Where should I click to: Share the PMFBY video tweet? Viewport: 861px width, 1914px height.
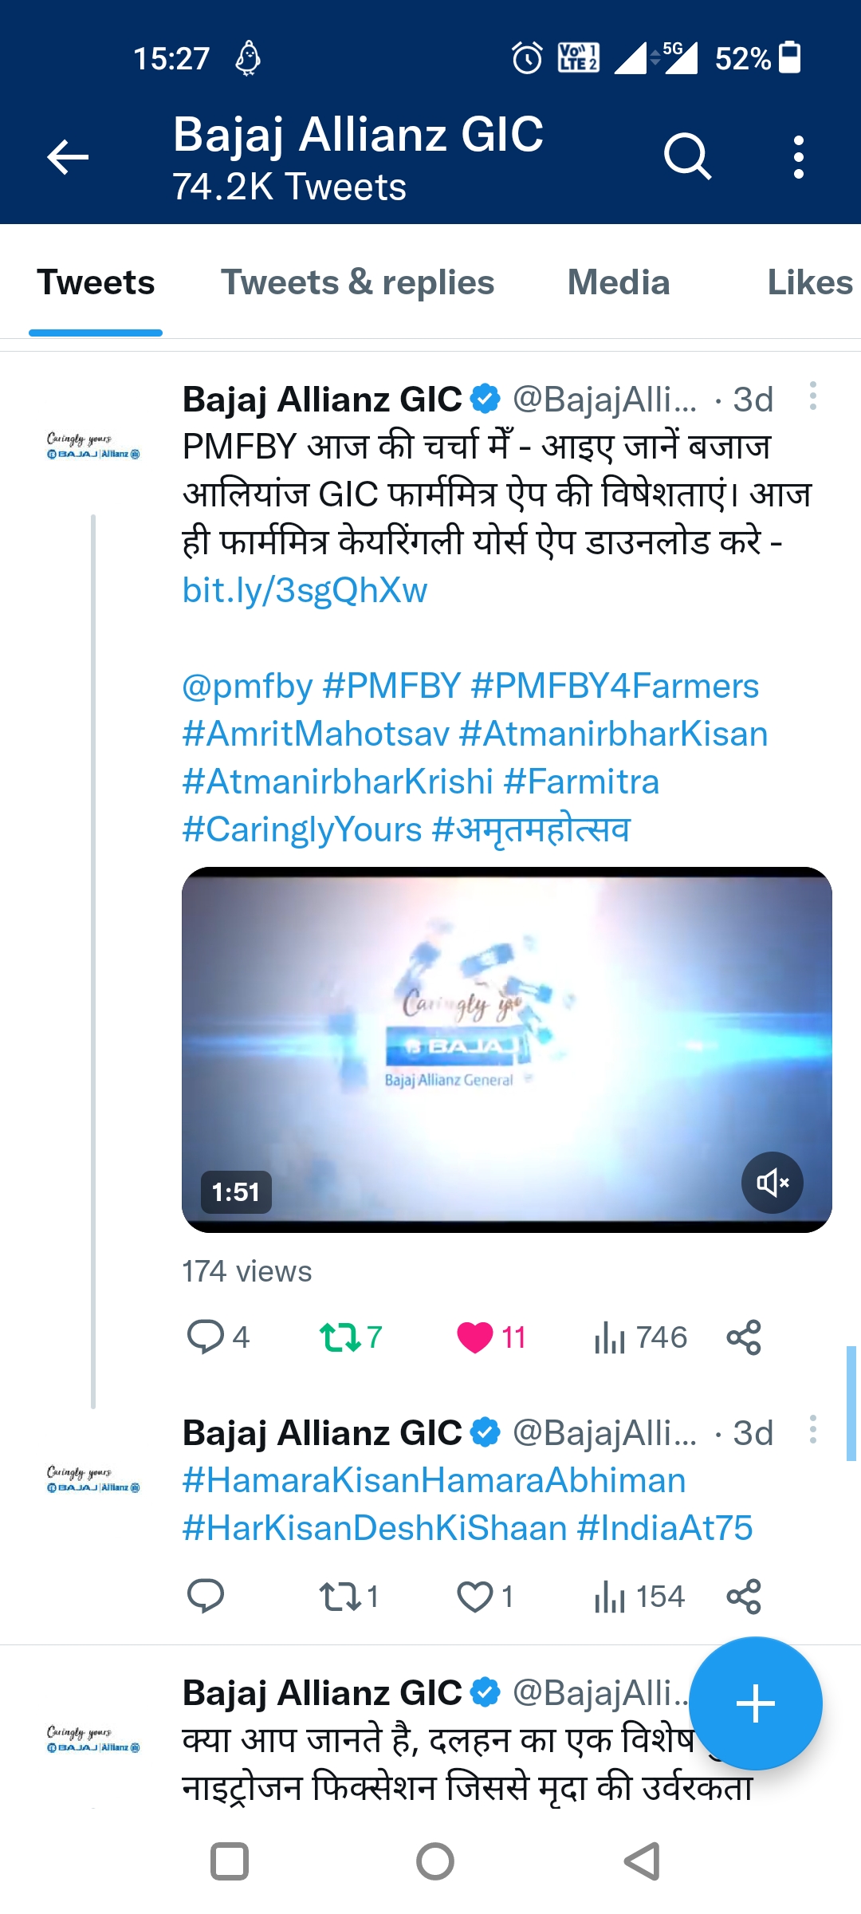coord(744,1337)
